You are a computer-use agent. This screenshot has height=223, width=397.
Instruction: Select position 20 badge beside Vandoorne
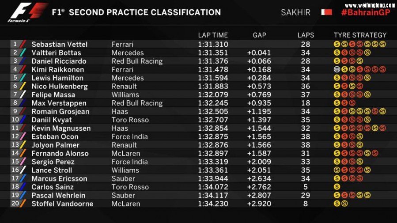15,204
